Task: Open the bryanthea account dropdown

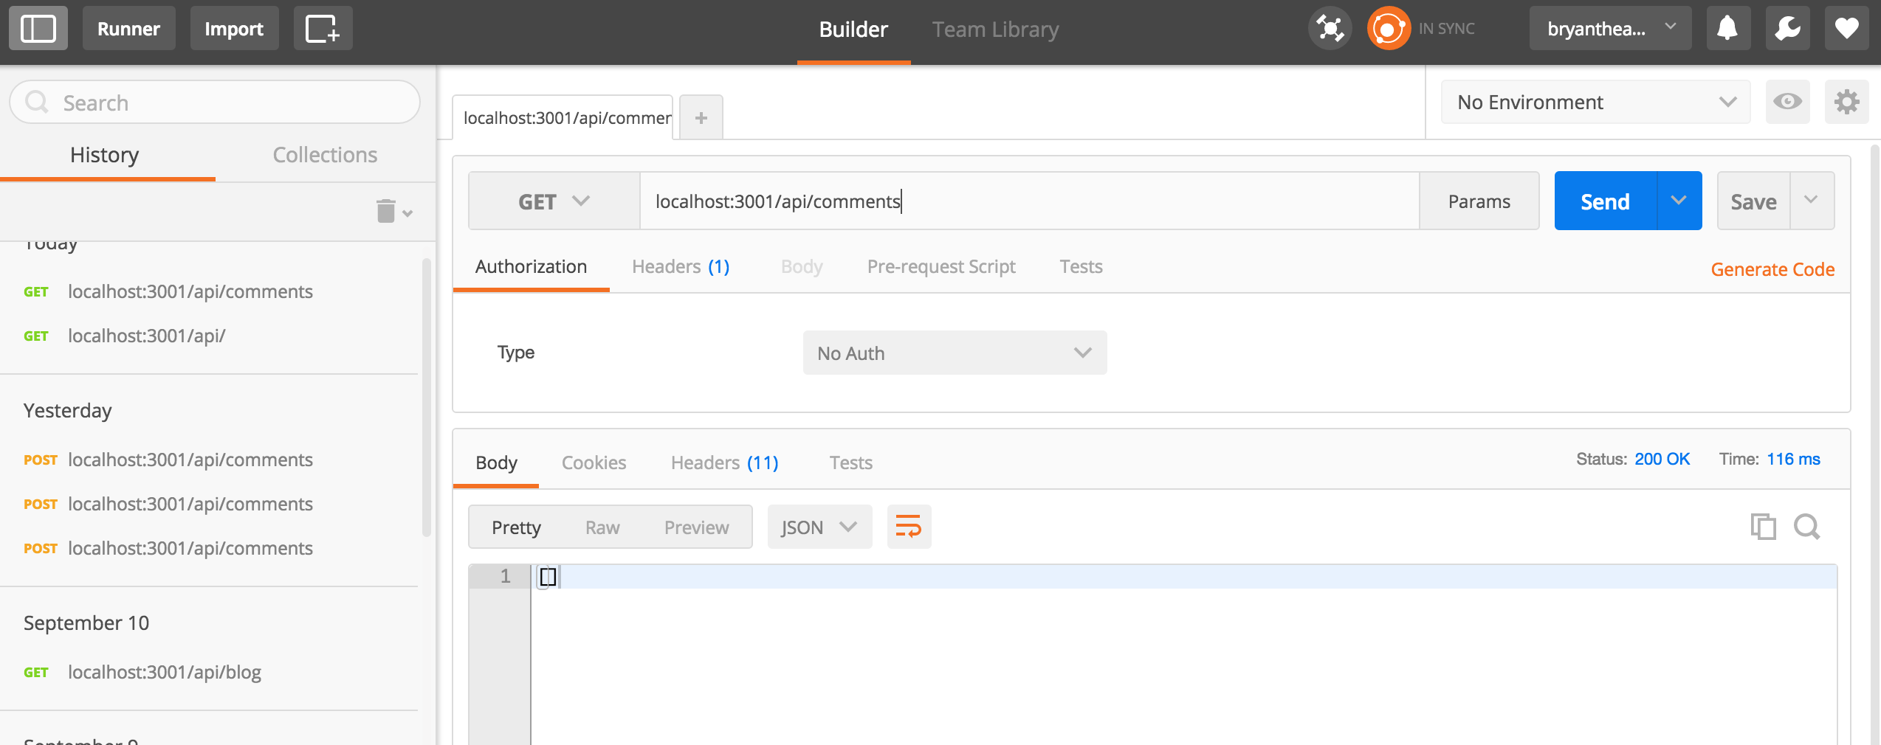Action: [1610, 29]
